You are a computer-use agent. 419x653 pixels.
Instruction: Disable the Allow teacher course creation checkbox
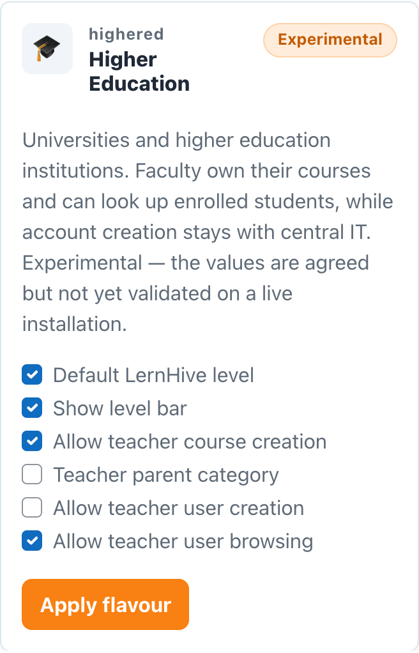(32, 441)
